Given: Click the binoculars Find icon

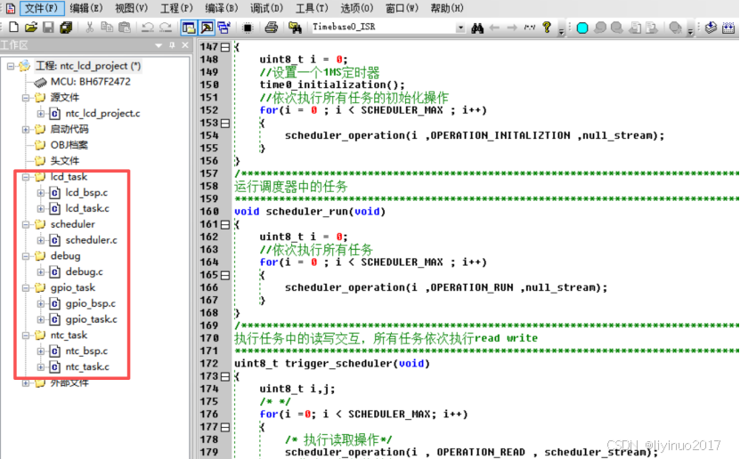Looking at the screenshot, I should pos(477,28).
